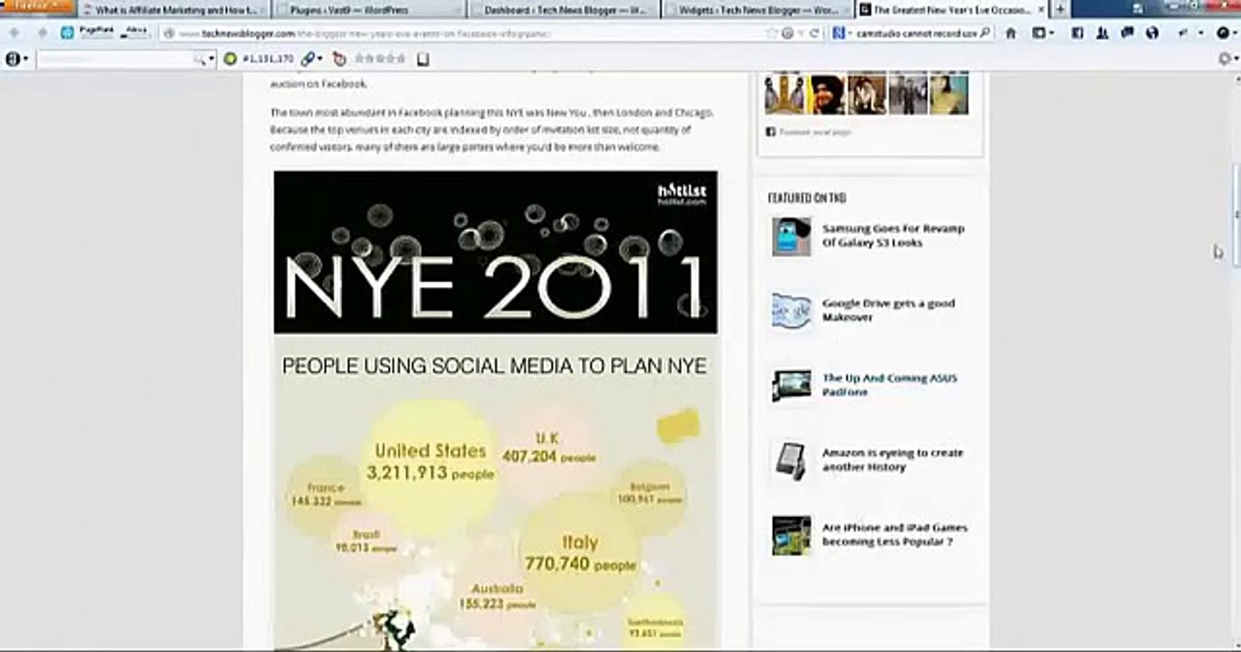Click the magnifier icon in the search box
The width and height of the screenshot is (1241, 652).
pyautogui.click(x=985, y=34)
